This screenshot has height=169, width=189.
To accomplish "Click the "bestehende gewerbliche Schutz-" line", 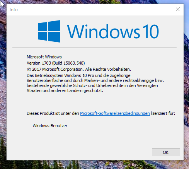I will point(92,85).
